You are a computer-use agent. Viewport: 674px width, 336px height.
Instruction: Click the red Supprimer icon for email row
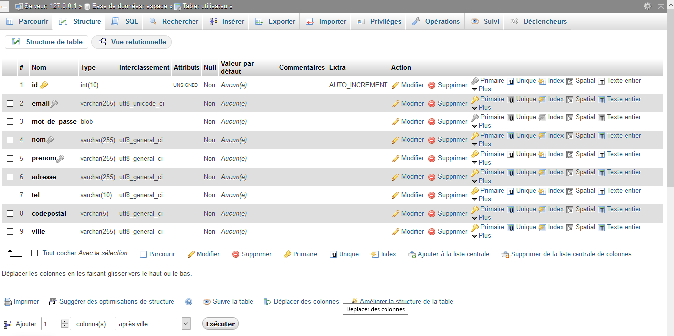[x=432, y=104]
